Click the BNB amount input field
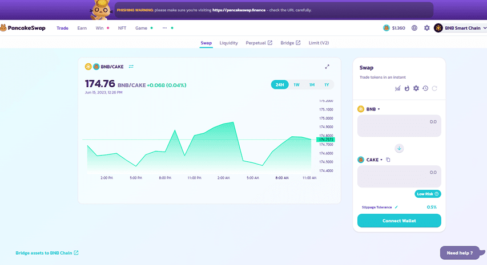Viewport: 487px width, 265px height. pos(399,126)
